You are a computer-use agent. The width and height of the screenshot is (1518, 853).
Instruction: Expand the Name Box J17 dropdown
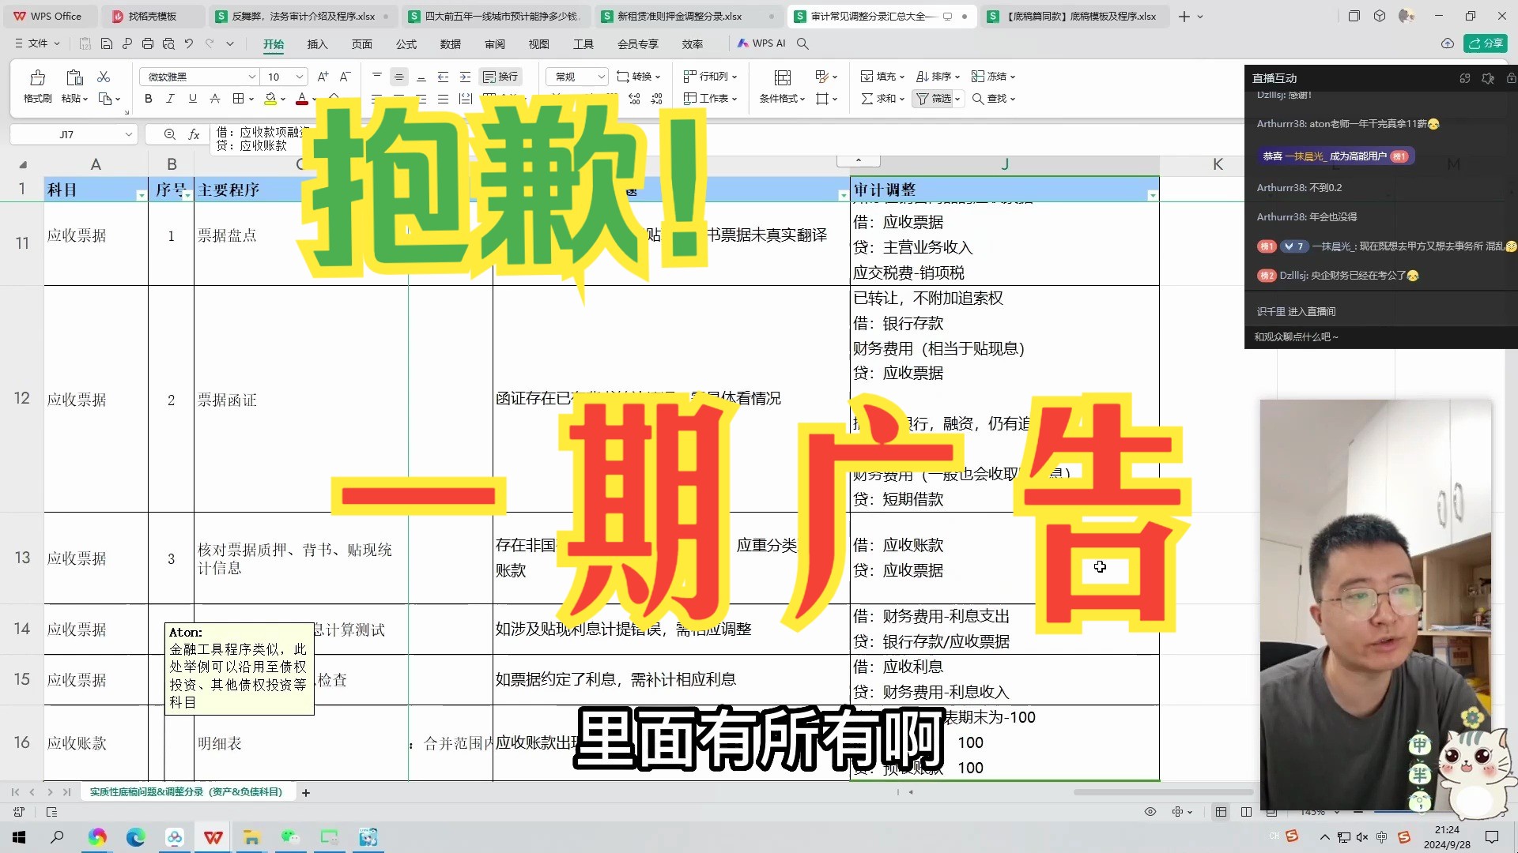pos(128,135)
